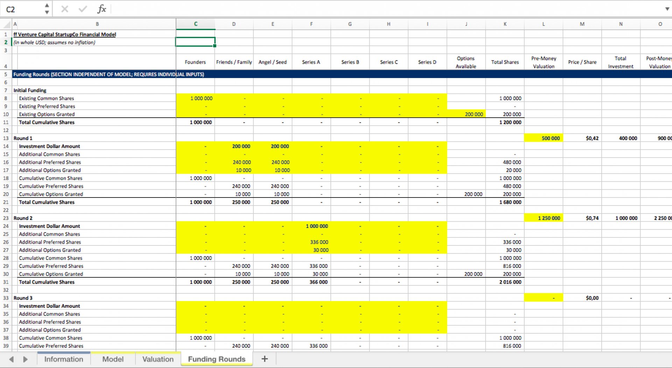This screenshot has height=368, width=672.
Task: Click the row 34 'Investment Dollar Amount' label
Action: pos(49,306)
